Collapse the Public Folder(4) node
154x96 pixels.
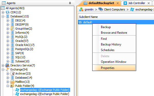click(8, 86)
